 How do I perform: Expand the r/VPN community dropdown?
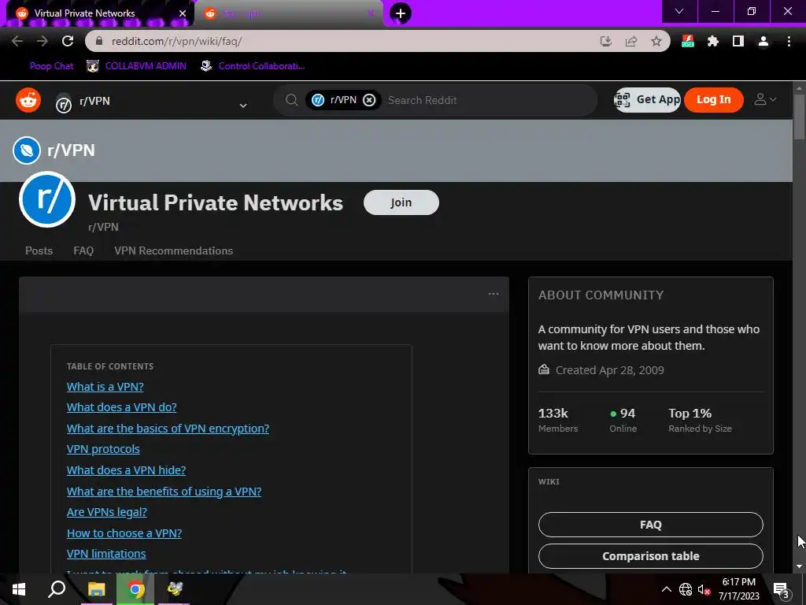tap(243, 106)
